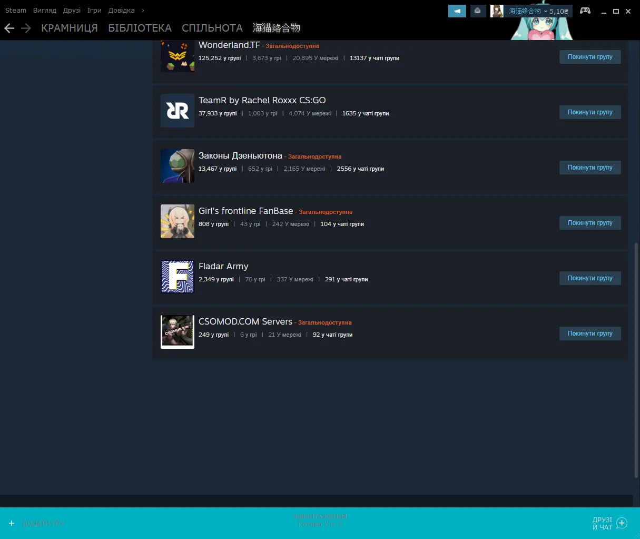Click '1635 у чаті групи' link
The width and height of the screenshot is (640, 539).
coord(366,114)
